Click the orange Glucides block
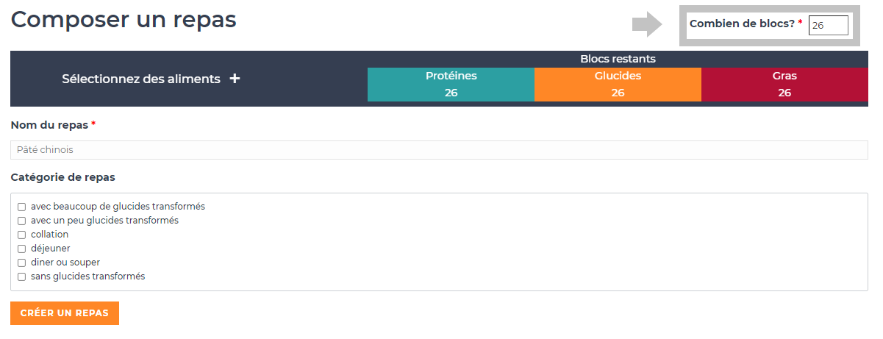 click(x=618, y=85)
